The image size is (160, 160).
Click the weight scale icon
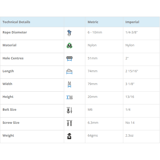click(x=69, y=136)
